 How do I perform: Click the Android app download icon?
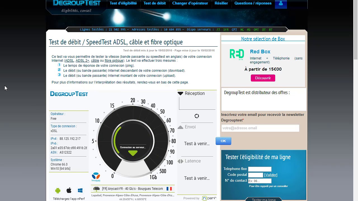click(58, 191)
